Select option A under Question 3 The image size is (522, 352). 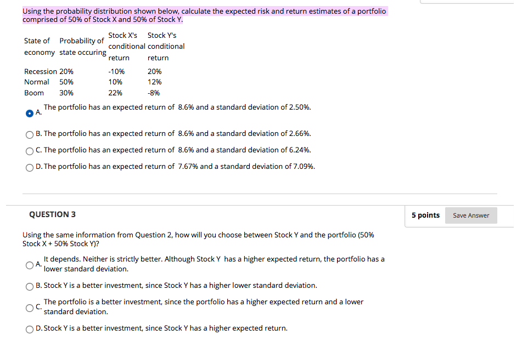click(29, 265)
